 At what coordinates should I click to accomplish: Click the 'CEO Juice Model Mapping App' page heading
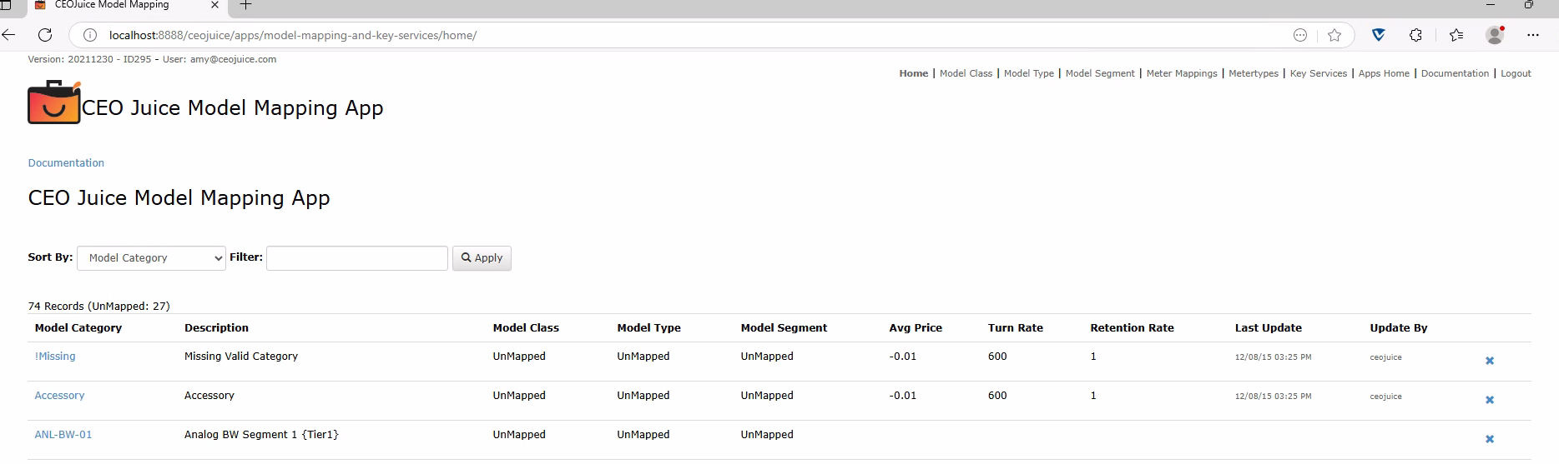pyautogui.click(x=179, y=198)
